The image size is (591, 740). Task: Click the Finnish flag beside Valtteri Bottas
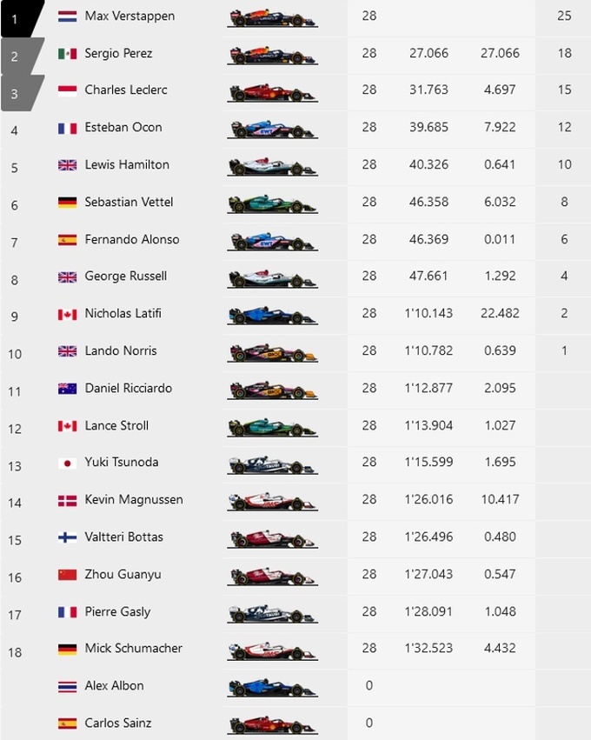[x=67, y=537]
